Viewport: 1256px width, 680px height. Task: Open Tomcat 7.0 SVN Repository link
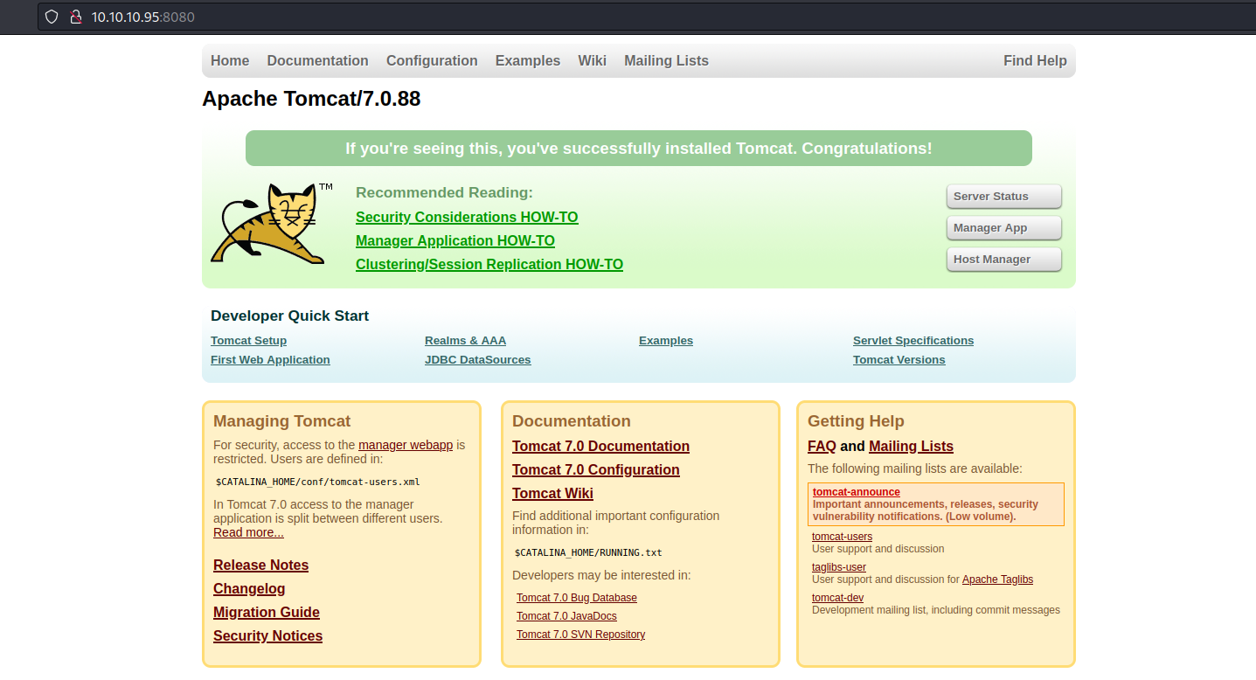click(580, 635)
